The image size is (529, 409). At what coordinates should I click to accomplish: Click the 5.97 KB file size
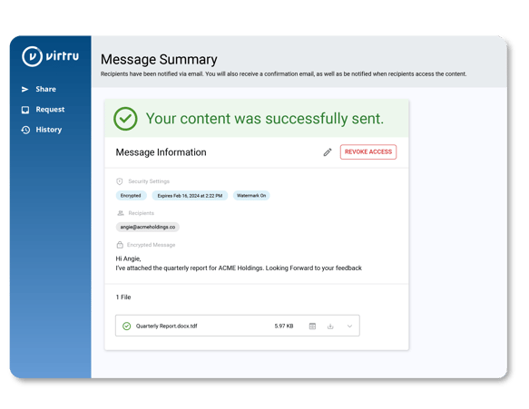tap(284, 326)
